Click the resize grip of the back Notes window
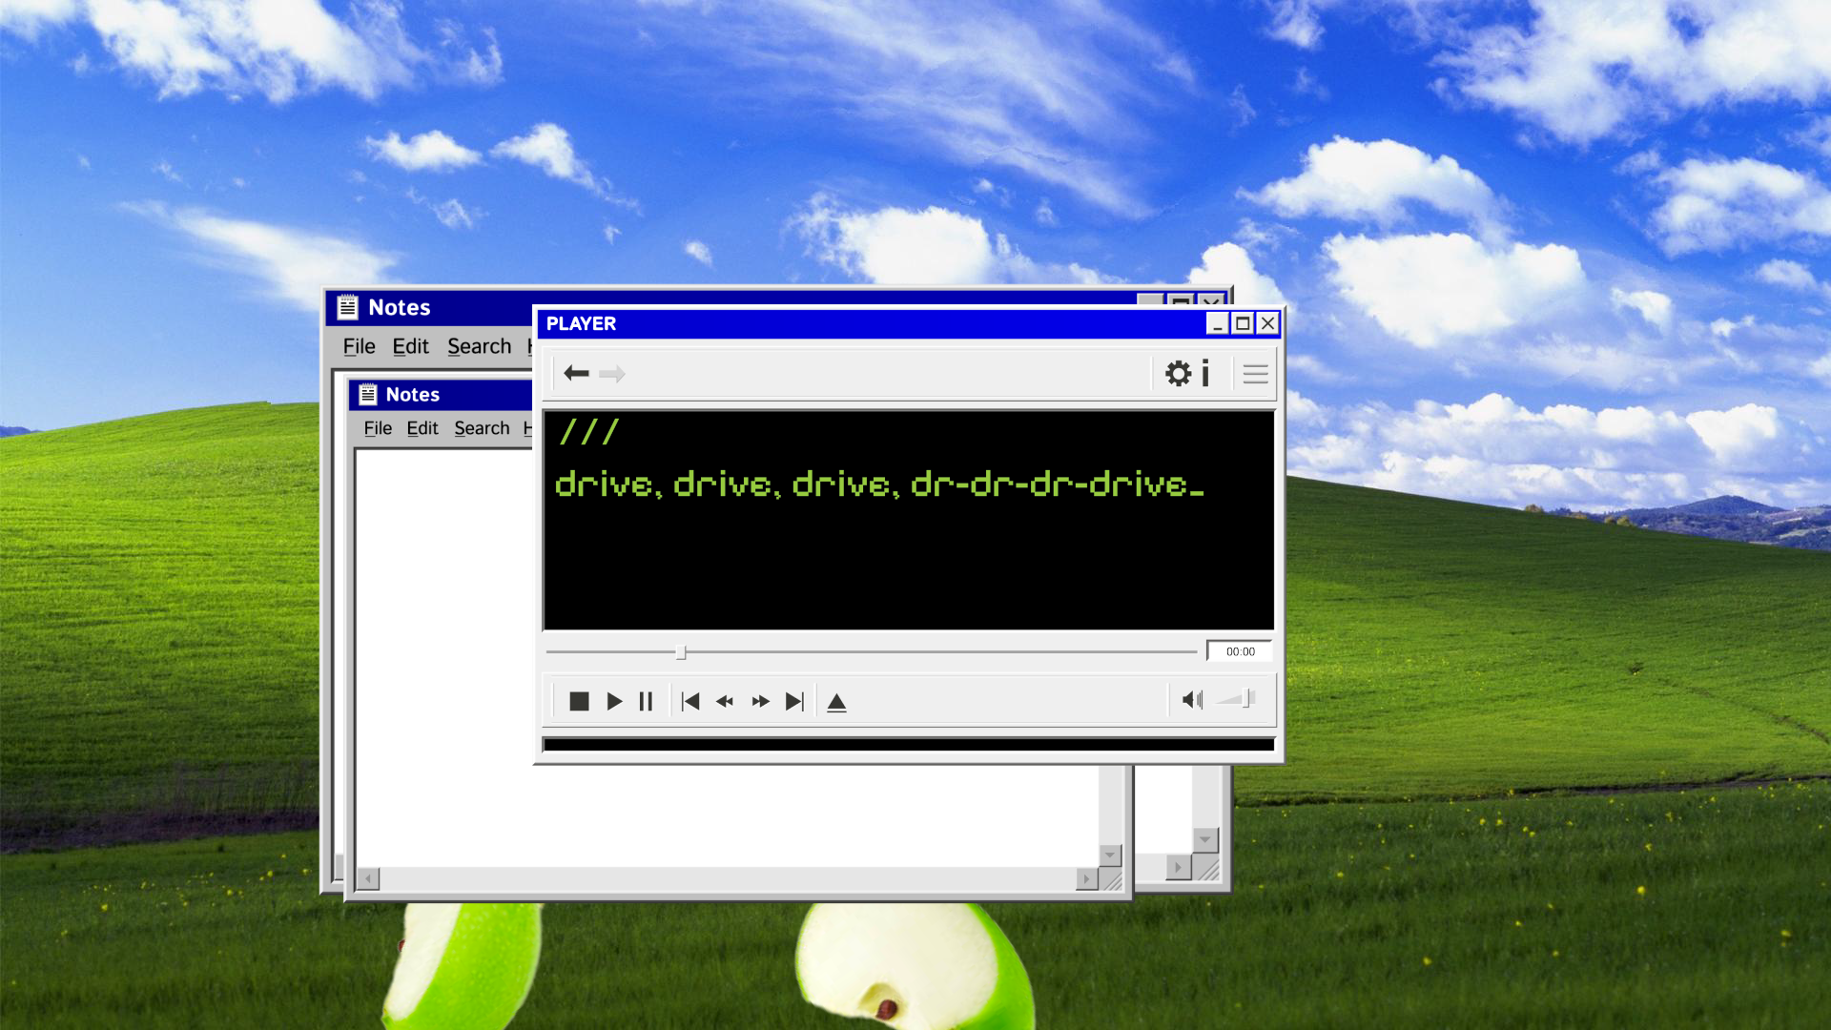1831x1030 pixels. click(1207, 869)
